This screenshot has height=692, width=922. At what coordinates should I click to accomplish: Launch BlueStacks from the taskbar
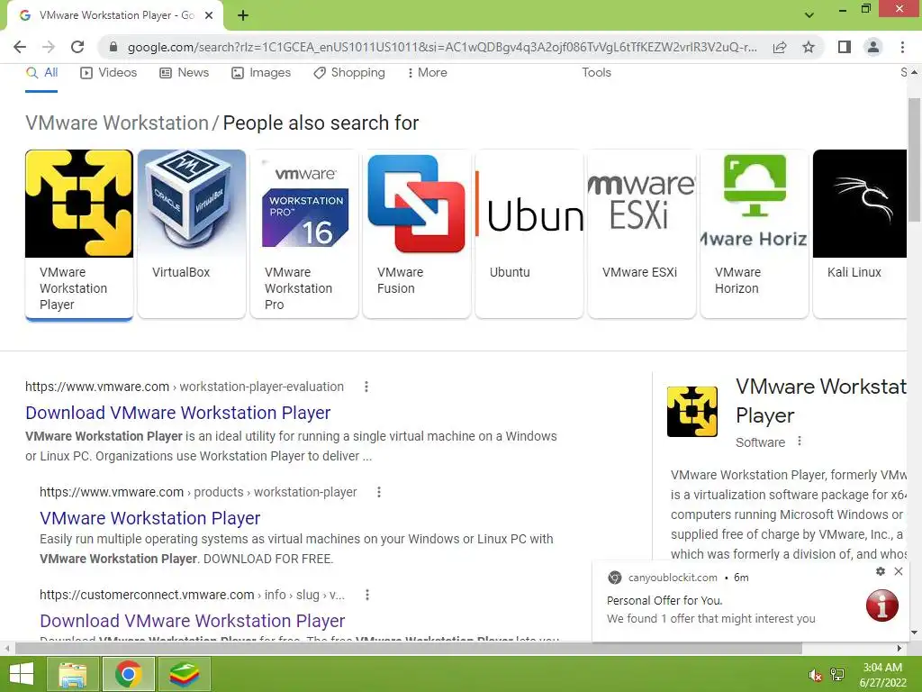184,674
